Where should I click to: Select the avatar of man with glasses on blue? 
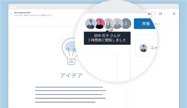(x=91, y=24)
